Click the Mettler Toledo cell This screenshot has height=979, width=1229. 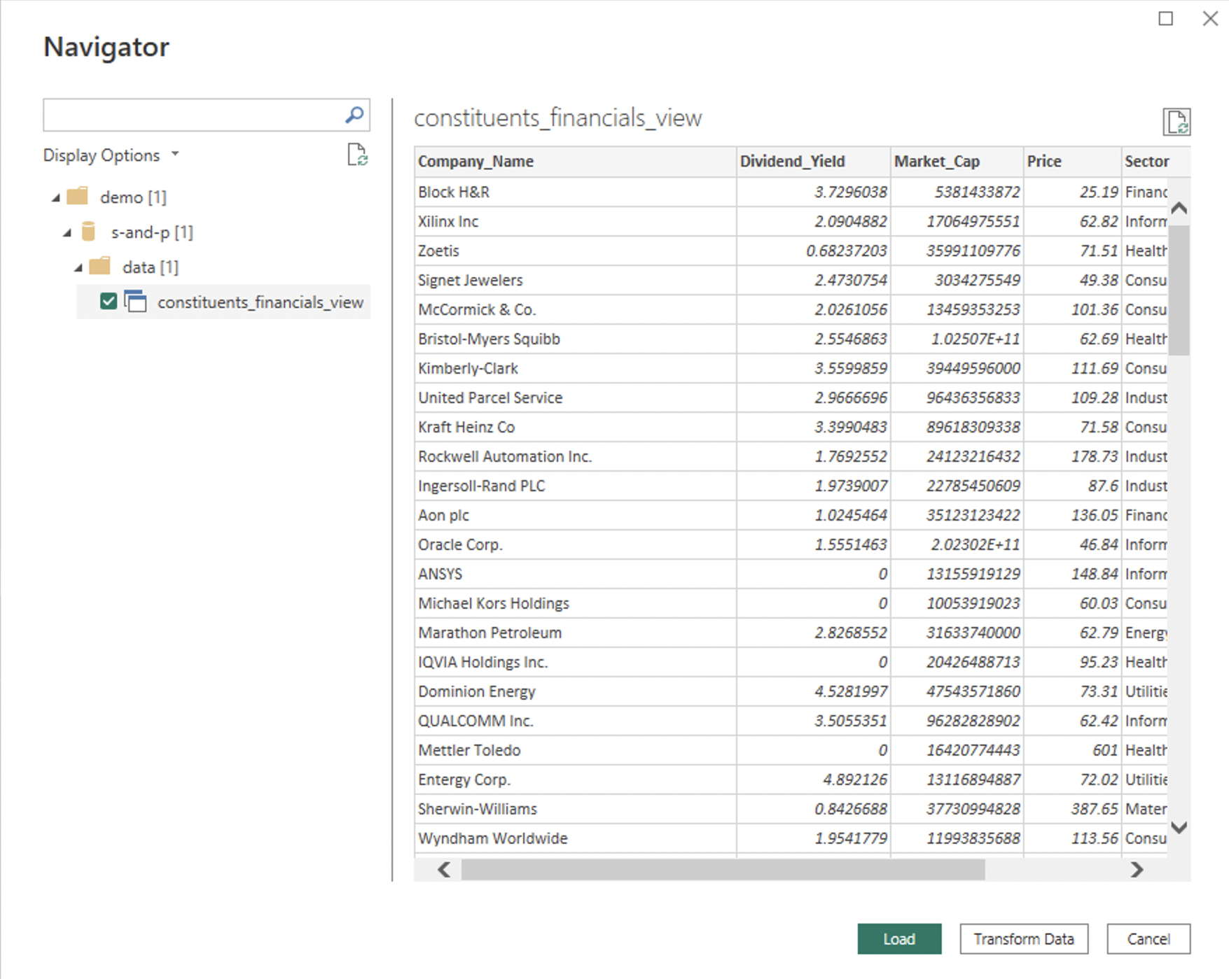click(x=575, y=750)
